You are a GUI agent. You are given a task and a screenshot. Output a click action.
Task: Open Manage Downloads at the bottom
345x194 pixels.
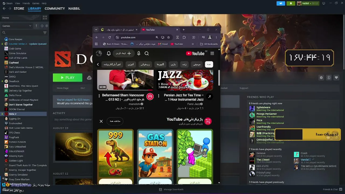[x=171, y=189]
